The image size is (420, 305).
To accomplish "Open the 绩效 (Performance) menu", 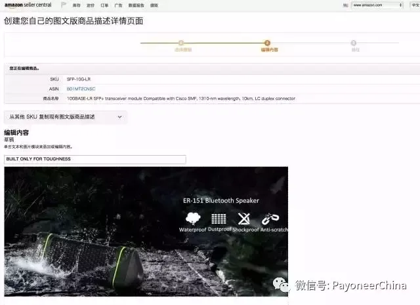I will [154, 5].
